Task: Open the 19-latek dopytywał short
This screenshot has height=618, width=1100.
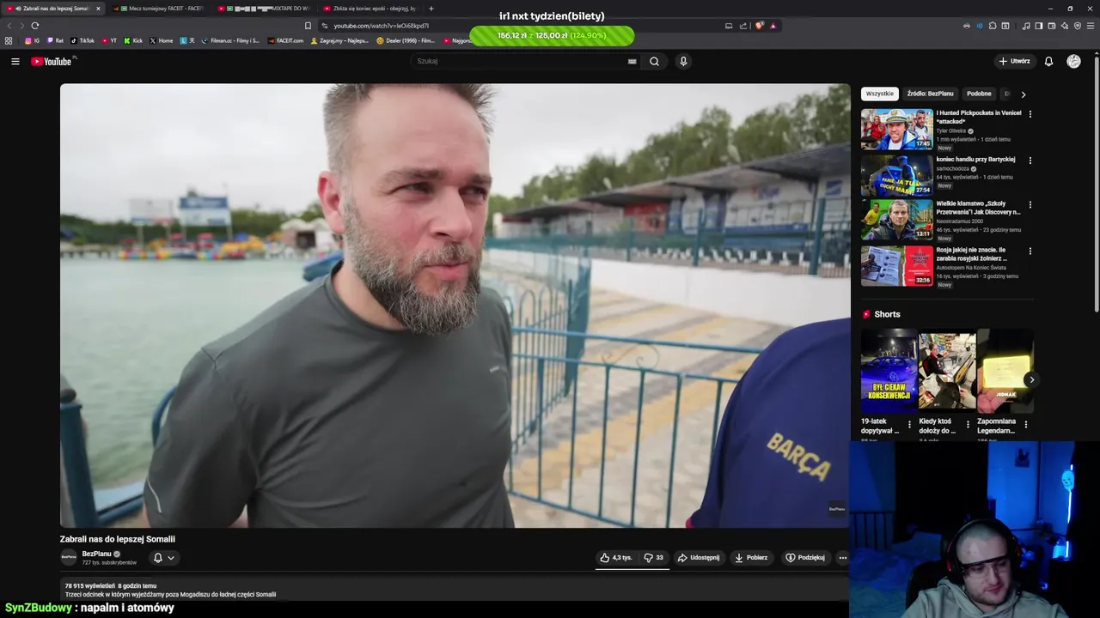Action: pos(889,371)
